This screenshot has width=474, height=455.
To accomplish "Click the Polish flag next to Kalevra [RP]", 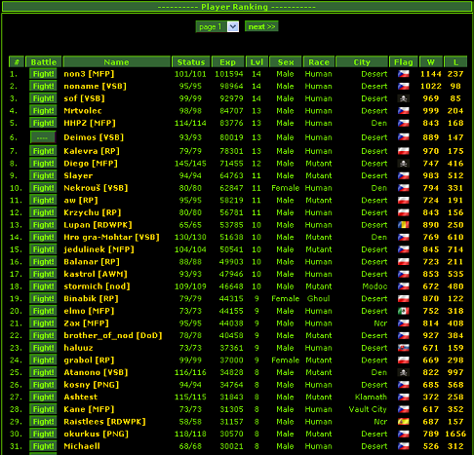I will coord(404,151).
